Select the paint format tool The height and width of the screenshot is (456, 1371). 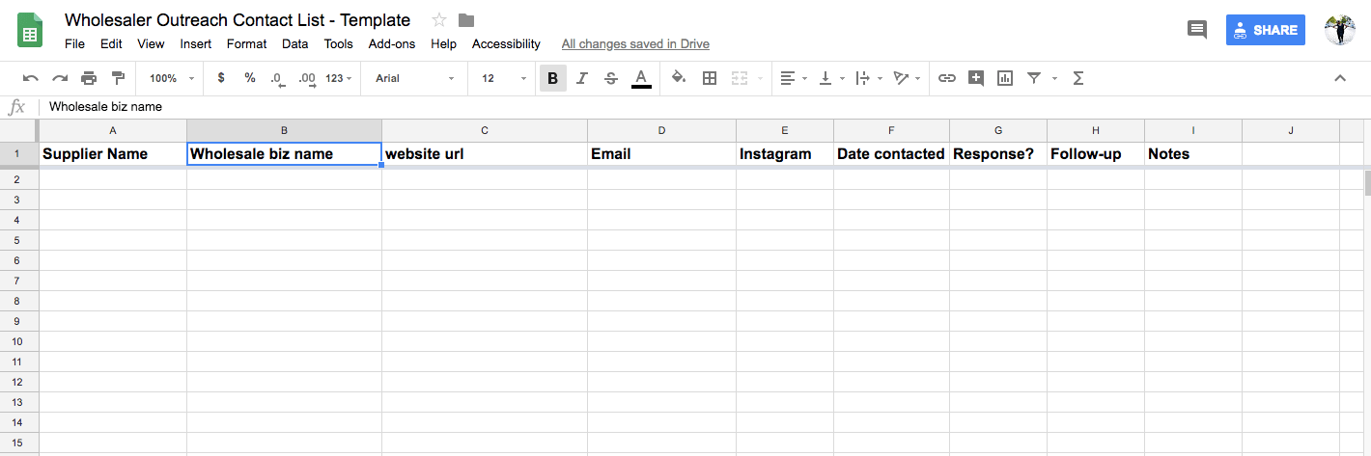(x=118, y=78)
